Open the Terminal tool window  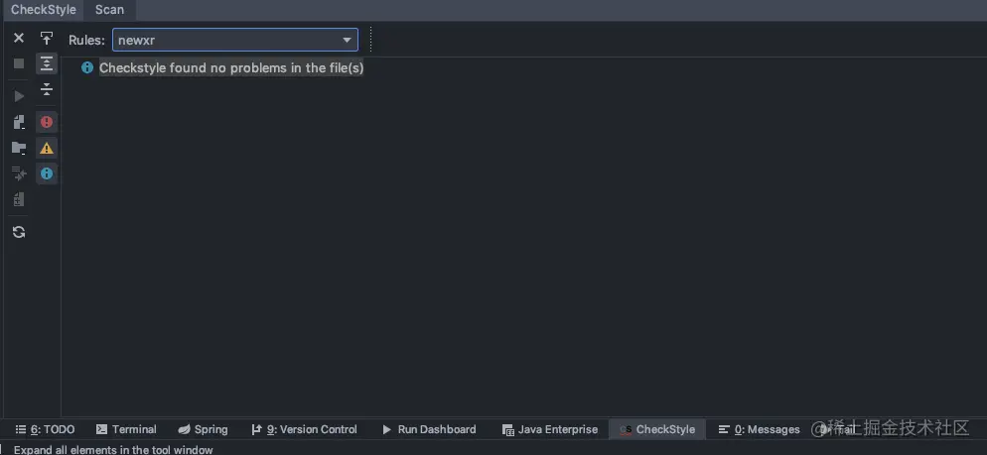(126, 430)
